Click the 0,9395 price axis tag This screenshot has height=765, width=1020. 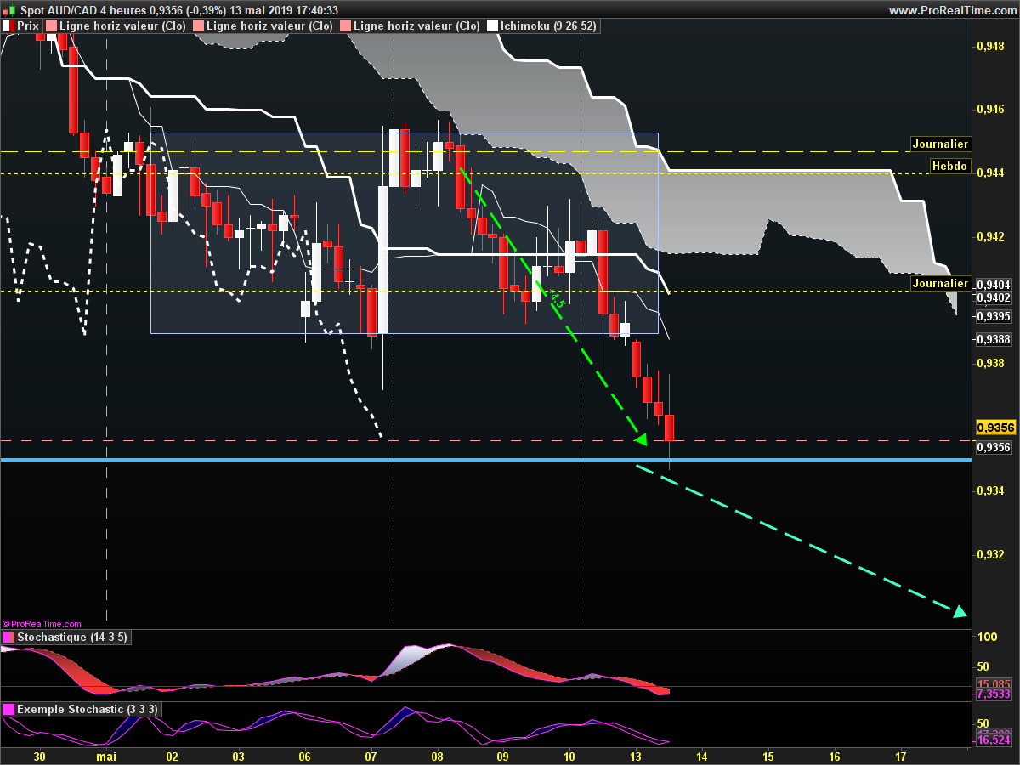(x=994, y=316)
